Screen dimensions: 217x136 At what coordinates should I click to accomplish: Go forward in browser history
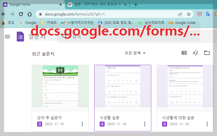pyautogui.click(x=12, y=14)
